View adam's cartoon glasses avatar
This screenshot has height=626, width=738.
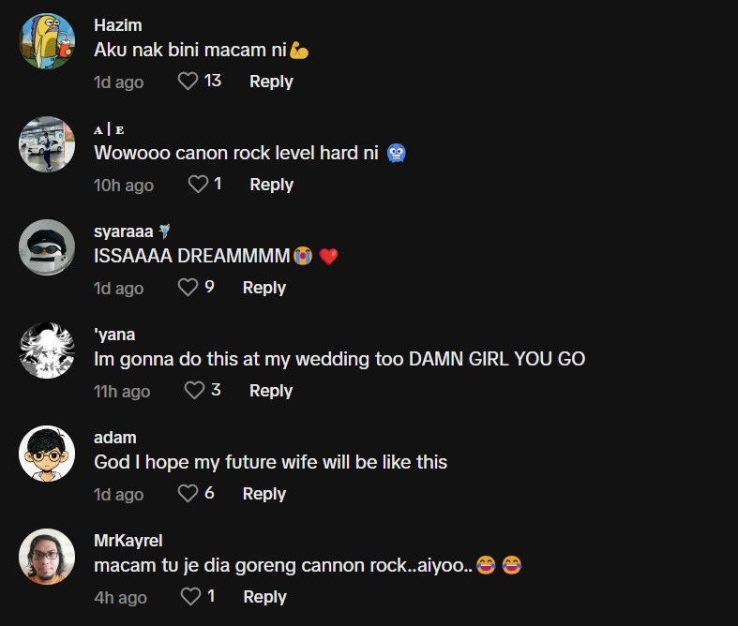(x=47, y=454)
